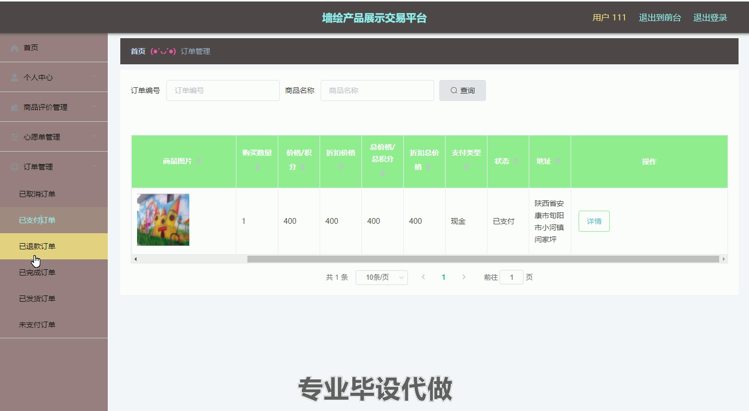Click the 共 1 条 total count text

[337, 277]
